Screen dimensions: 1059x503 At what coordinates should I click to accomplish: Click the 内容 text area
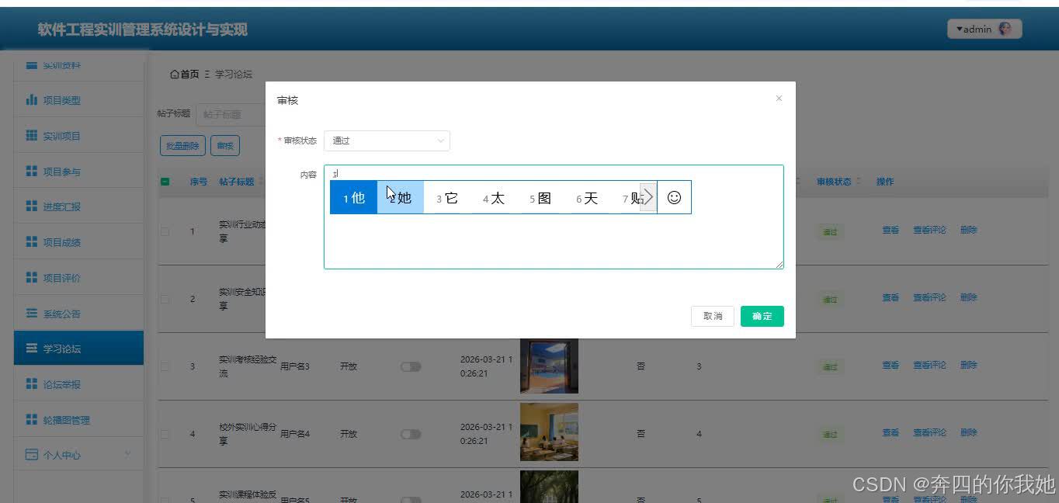point(554,217)
